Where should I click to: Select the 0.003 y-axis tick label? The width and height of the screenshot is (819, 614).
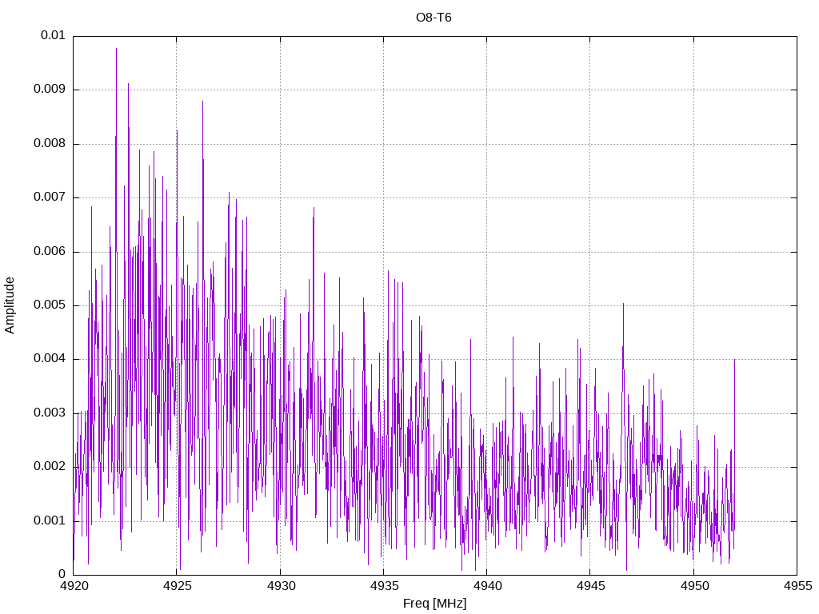pyautogui.click(x=50, y=413)
